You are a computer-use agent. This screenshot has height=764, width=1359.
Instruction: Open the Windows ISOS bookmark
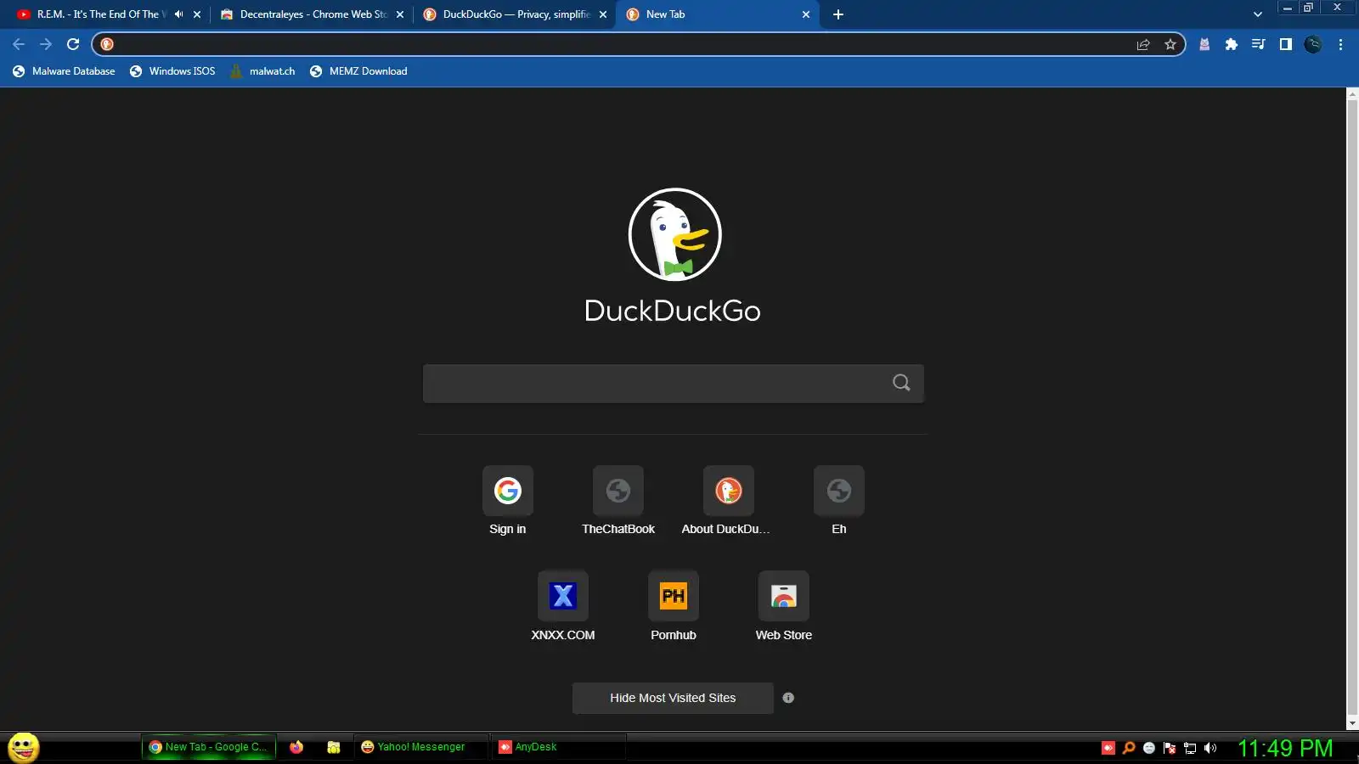[172, 71]
